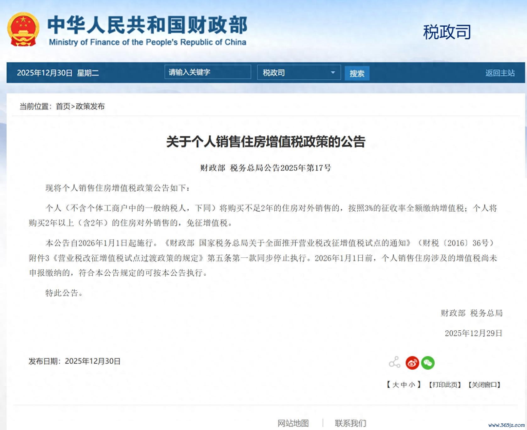527x430 pixels.
Task: Open 首页 in the breadcrumb
Action: pyautogui.click(x=63, y=107)
